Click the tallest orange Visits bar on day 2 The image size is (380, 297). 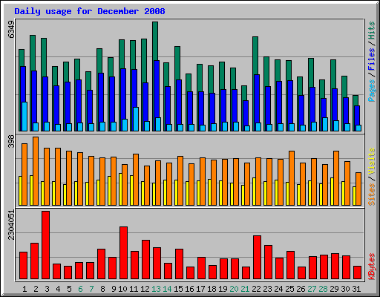pyautogui.click(x=36, y=171)
